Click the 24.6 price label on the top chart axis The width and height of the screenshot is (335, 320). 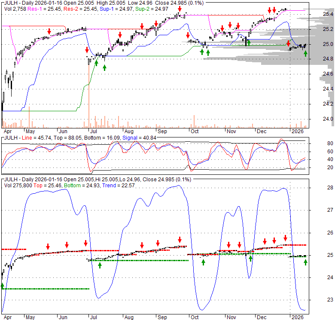(328, 74)
